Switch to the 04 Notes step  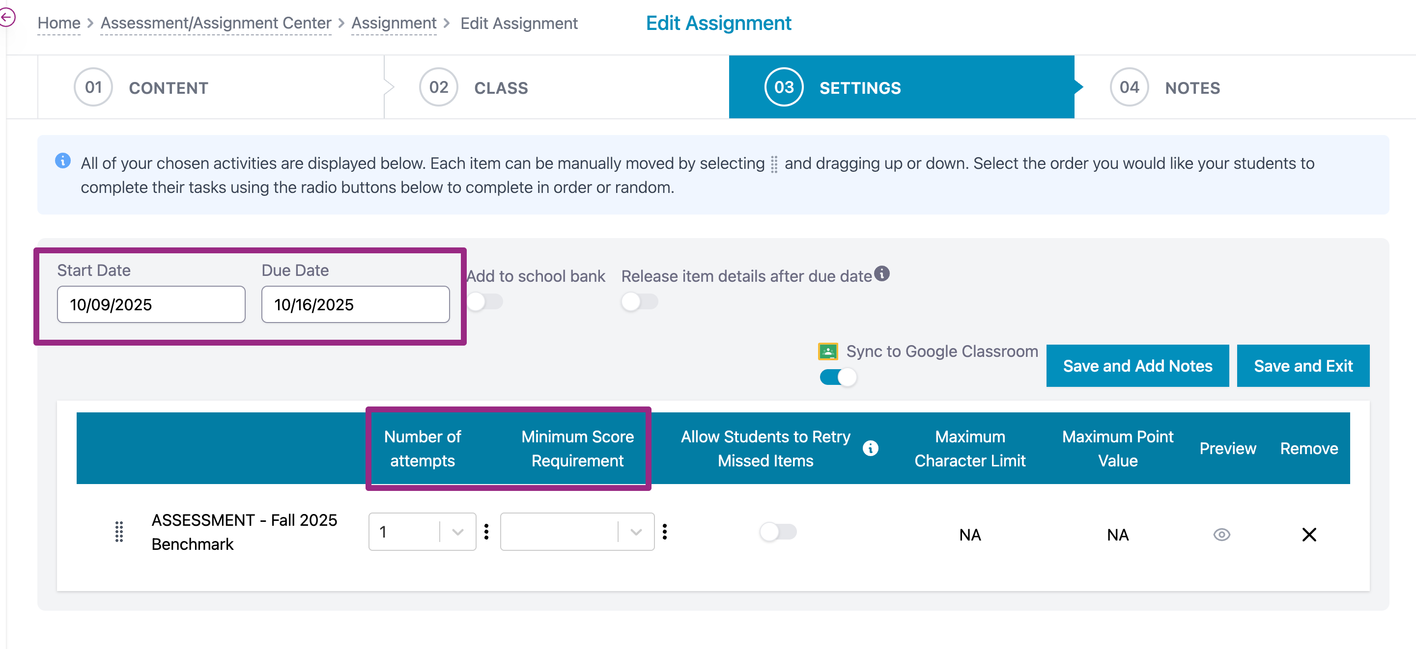tap(1192, 87)
